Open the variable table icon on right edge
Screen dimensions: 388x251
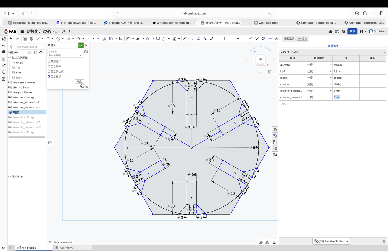[x=275, y=154]
